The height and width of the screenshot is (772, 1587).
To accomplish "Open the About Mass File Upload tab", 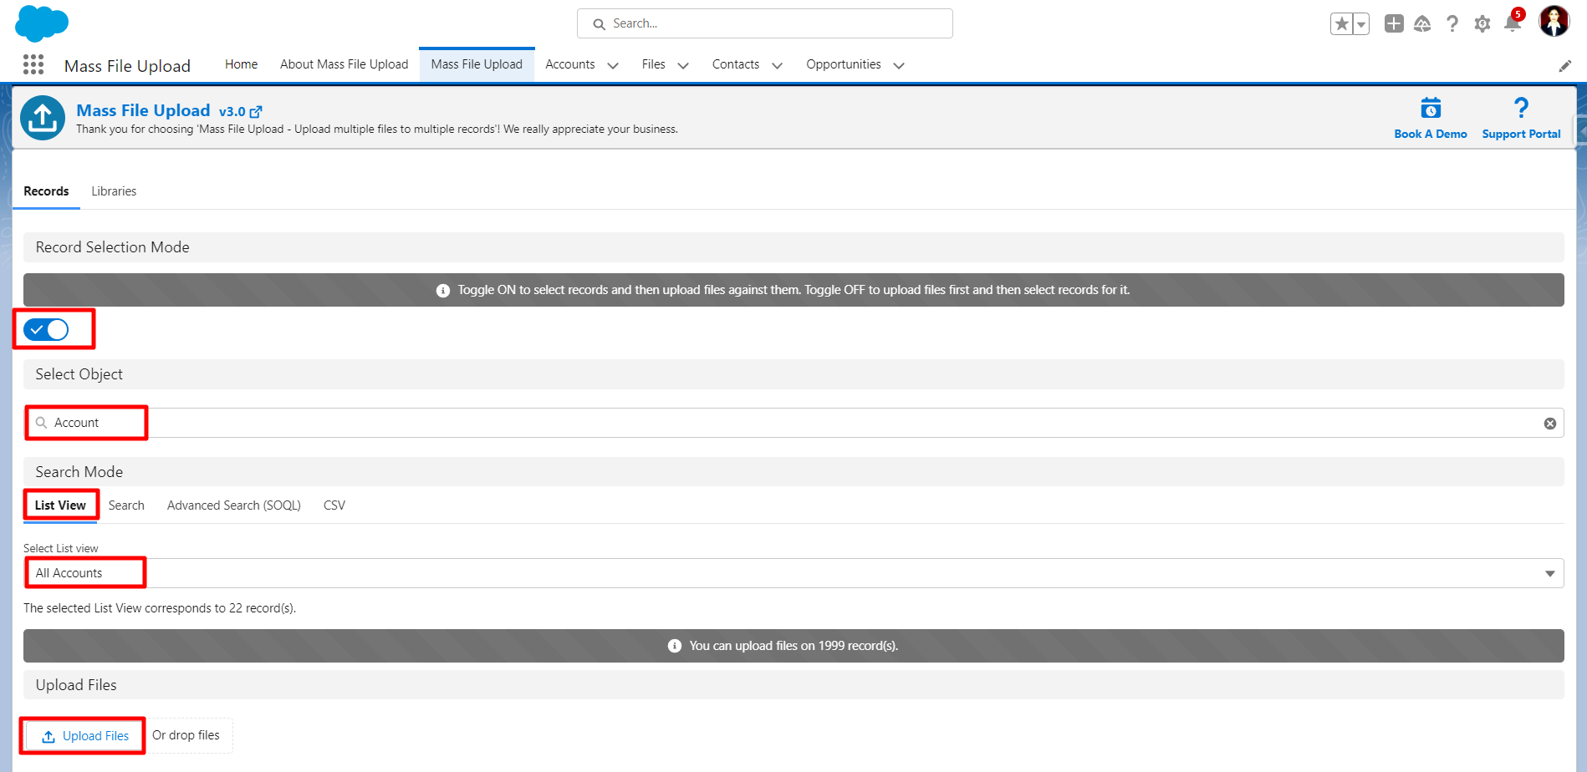I will tap(344, 64).
